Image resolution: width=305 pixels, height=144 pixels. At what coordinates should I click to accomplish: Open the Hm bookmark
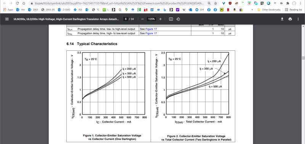(x=21, y=10)
